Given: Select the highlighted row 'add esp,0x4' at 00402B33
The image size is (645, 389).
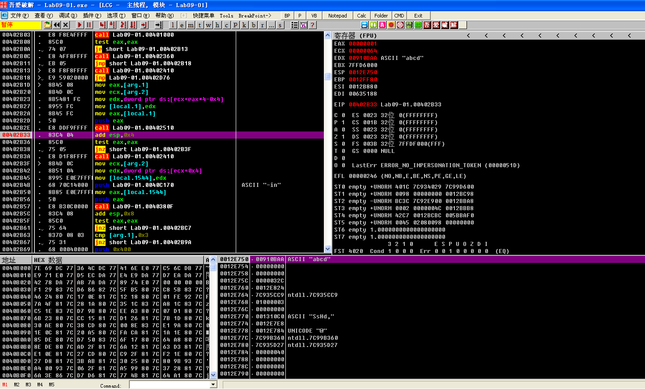Looking at the screenshot, I should 162,135.
